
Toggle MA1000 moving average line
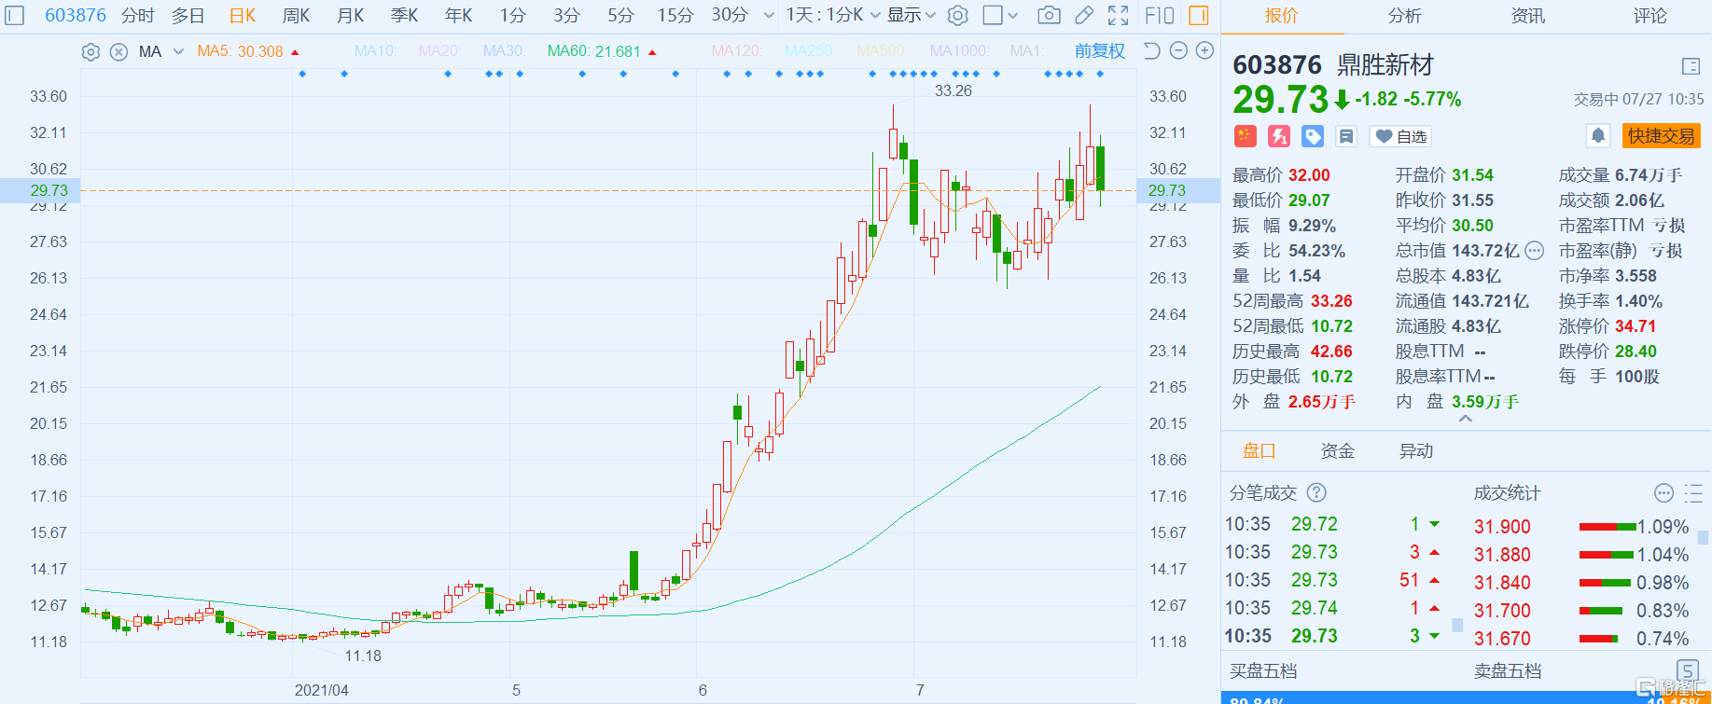959,51
